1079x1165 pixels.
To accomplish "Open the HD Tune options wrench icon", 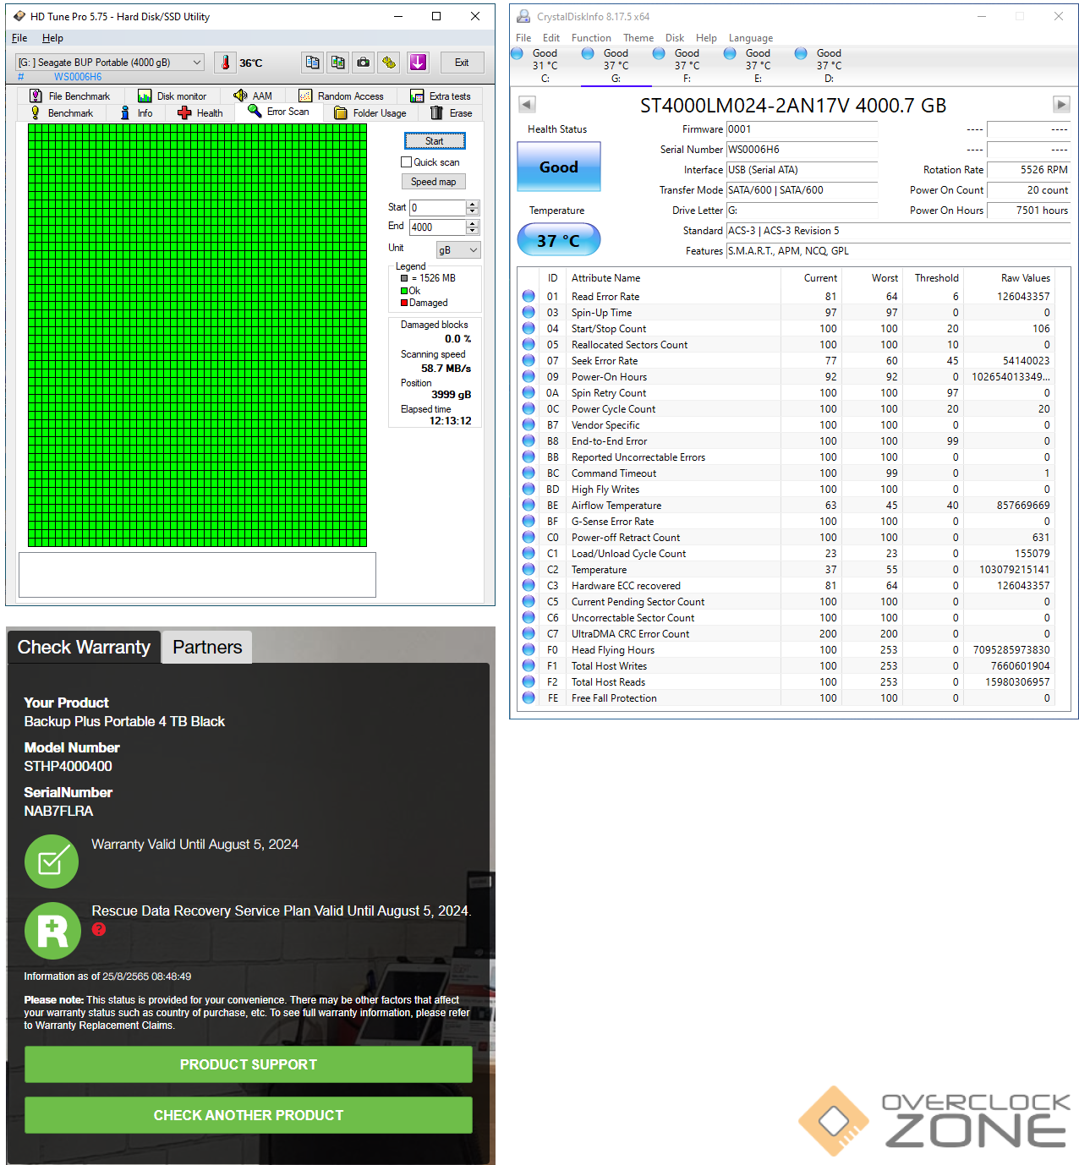I will pos(389,63).
